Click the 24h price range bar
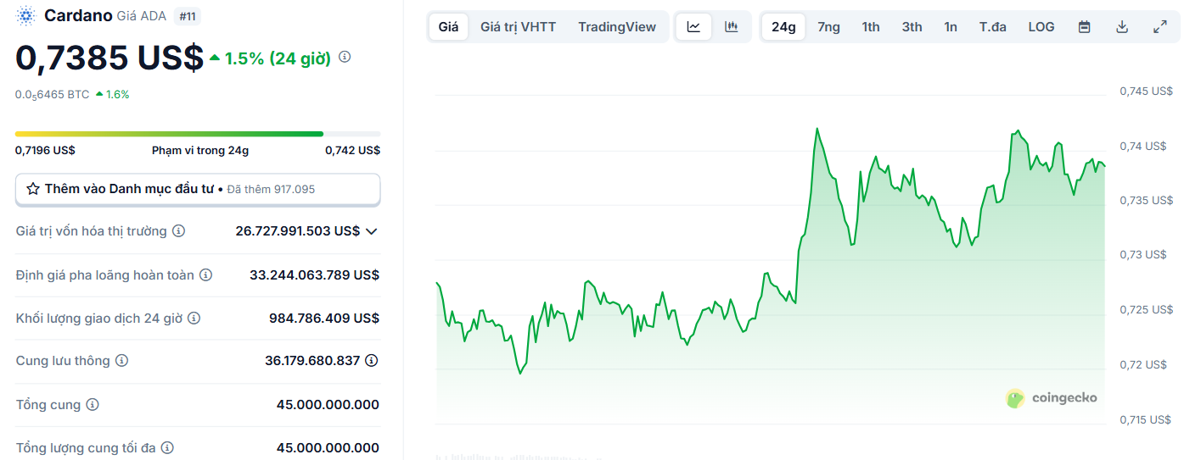The height and width of the screenshot is (460, 1201). (198, 134)
